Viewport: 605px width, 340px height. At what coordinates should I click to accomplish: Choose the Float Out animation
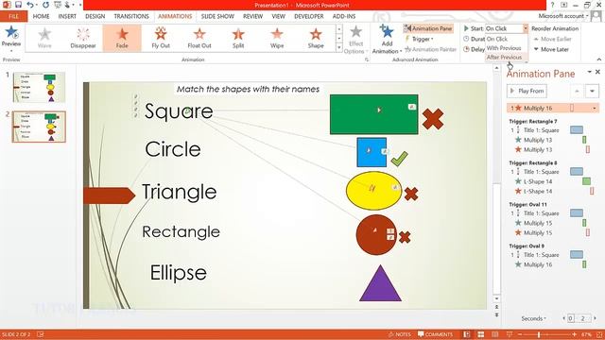click(x=199, y=38)
